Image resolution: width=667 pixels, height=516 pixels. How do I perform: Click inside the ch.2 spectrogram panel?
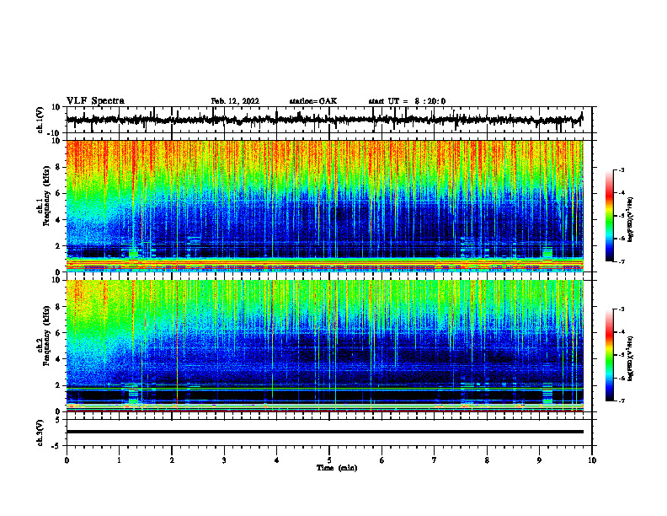point(325,346)
